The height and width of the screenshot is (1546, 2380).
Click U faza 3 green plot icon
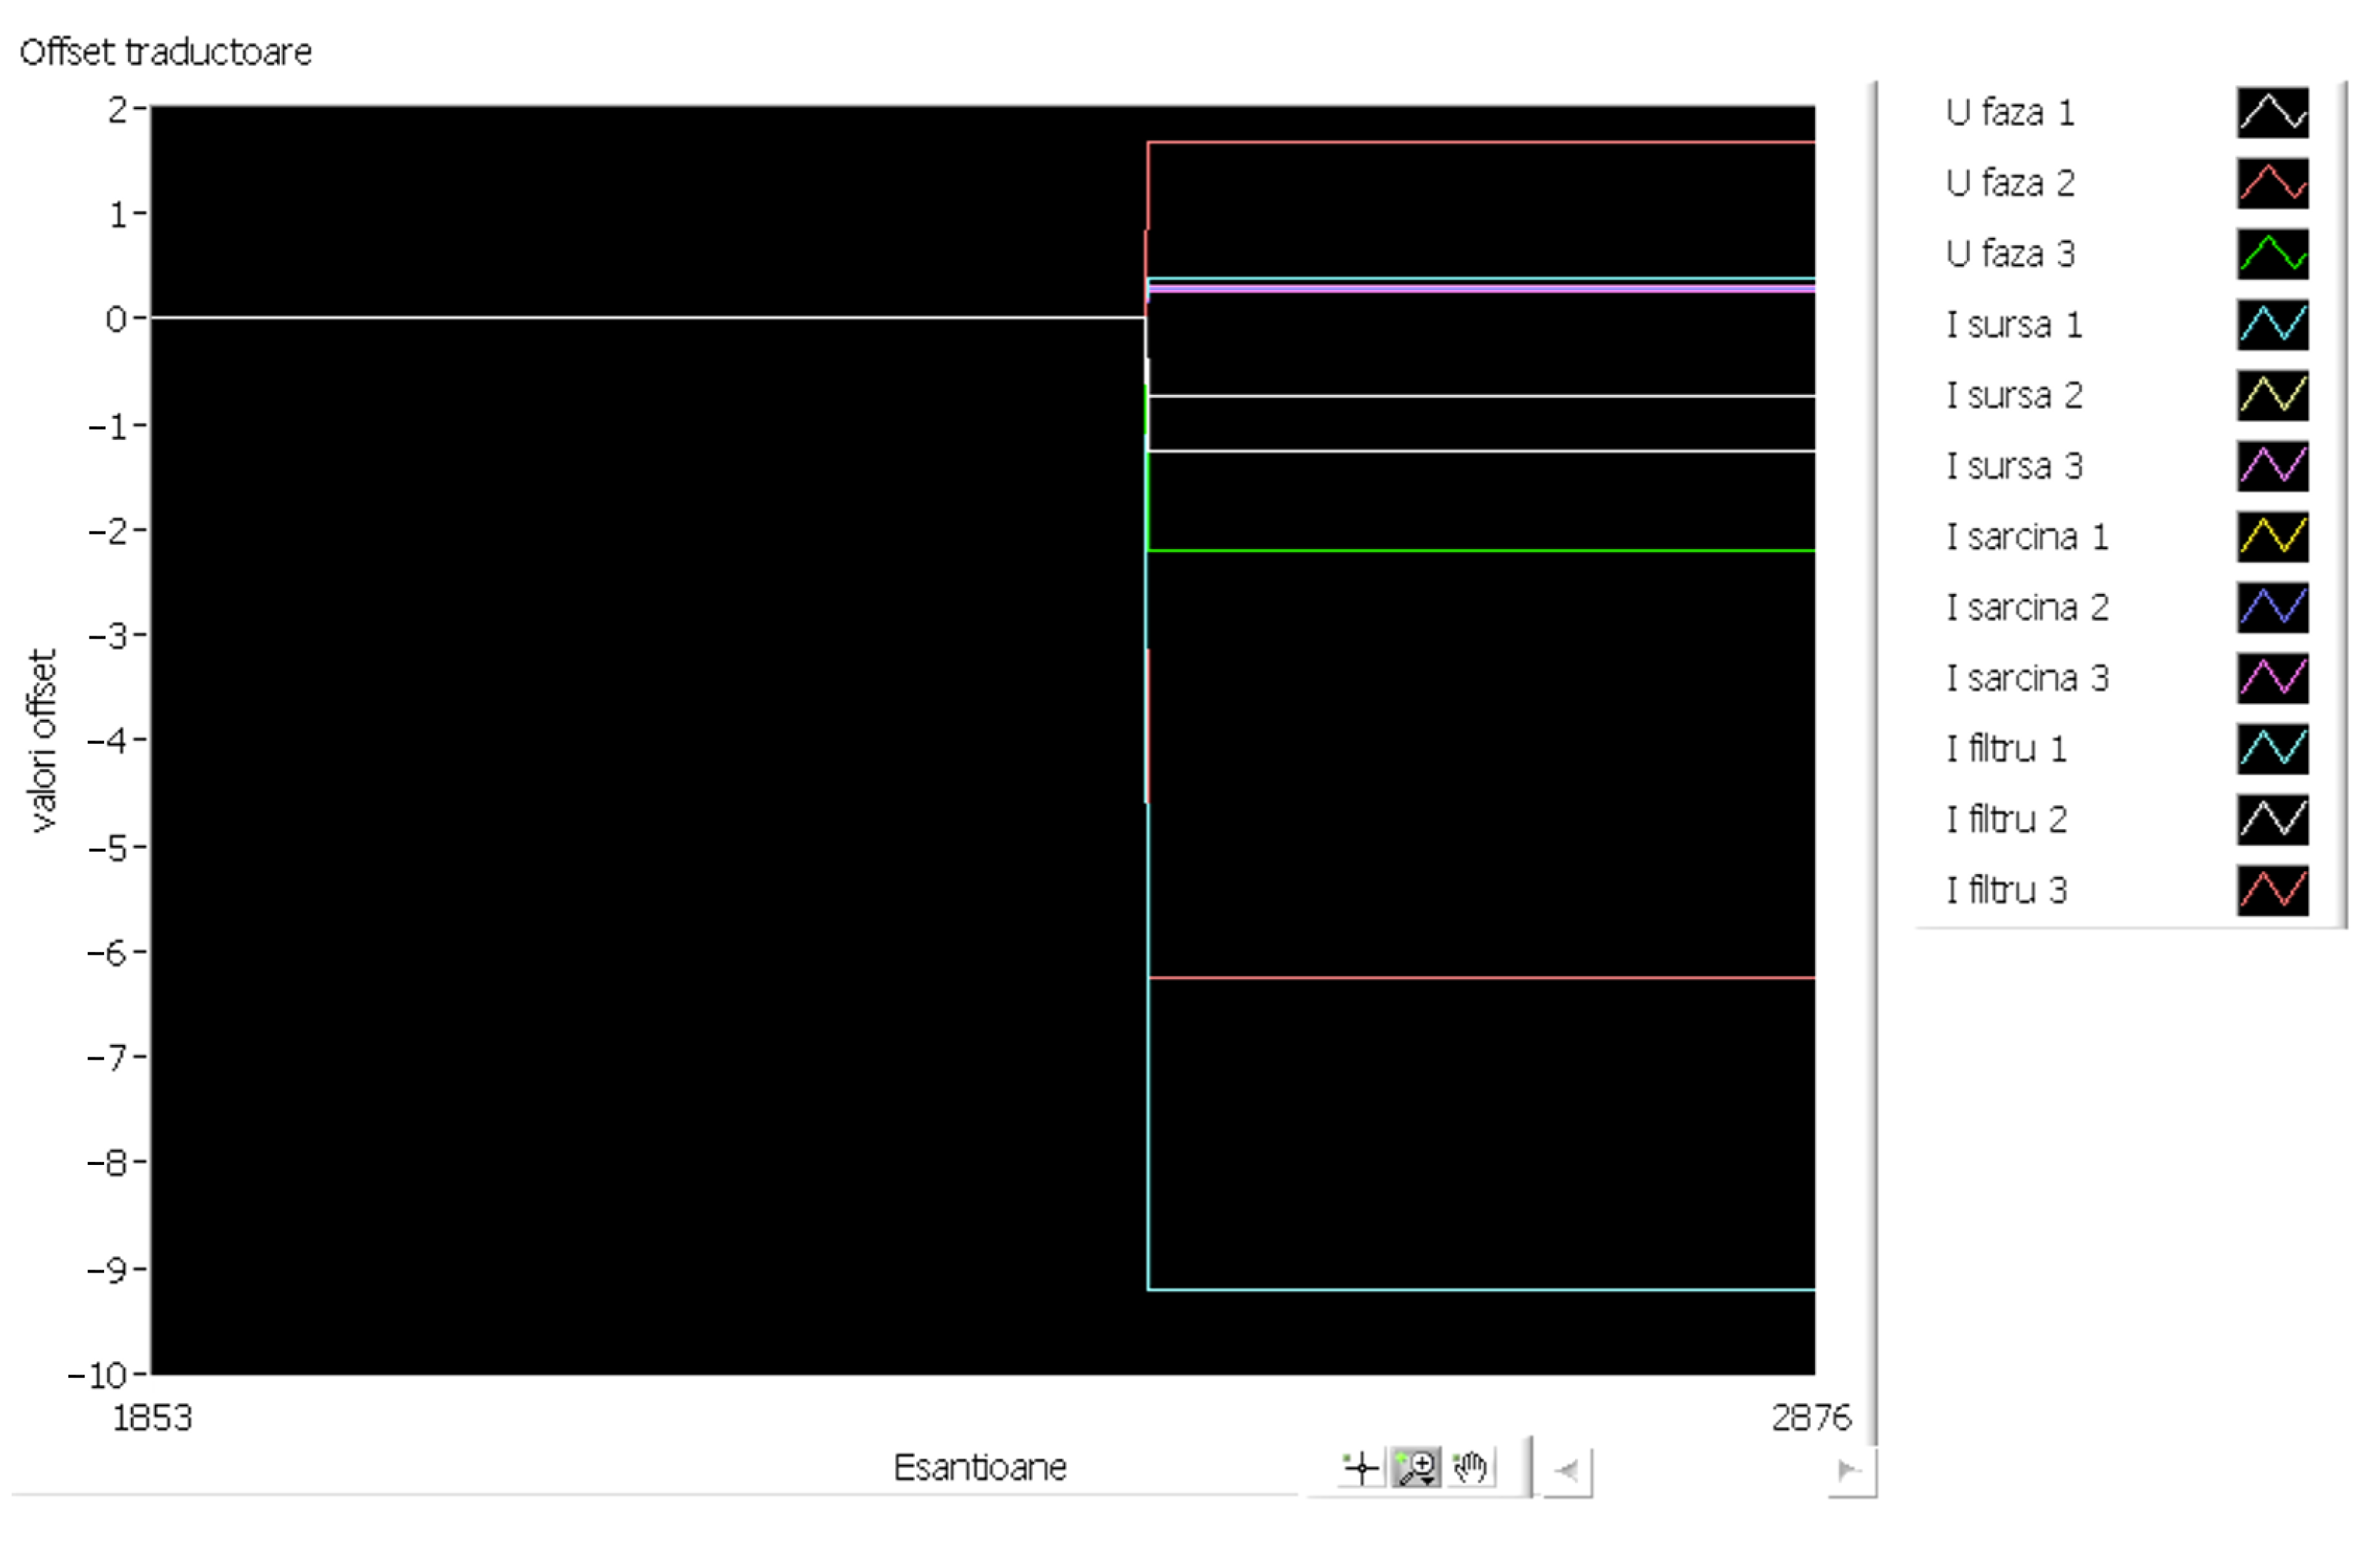pyautogui.click(x=2272, y=254)
